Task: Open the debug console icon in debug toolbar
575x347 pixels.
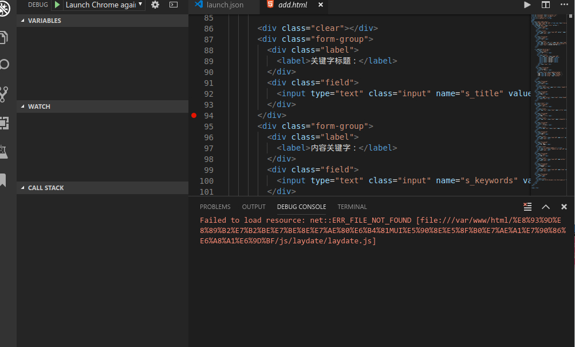Action: pyautogui.click(x=174, y=5)
